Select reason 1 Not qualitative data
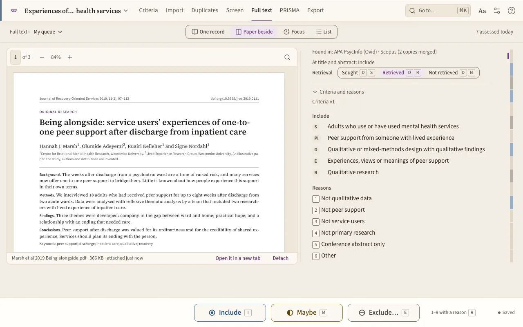Viewport: 523px width, 327px height. pos(342,198)
